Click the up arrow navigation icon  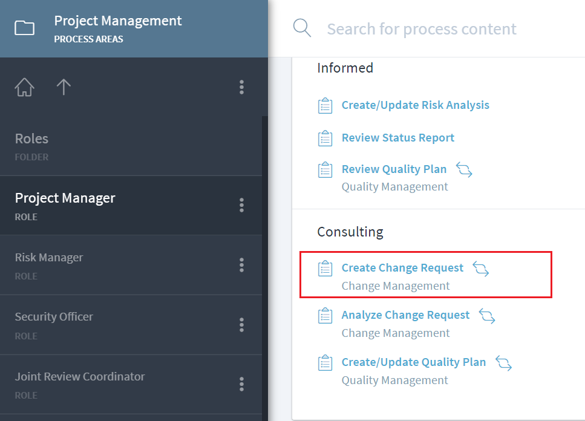click(64, 88)
